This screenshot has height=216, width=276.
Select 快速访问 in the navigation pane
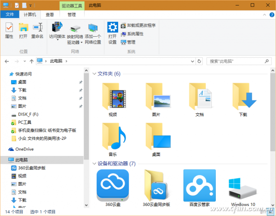tap(21, 74)
